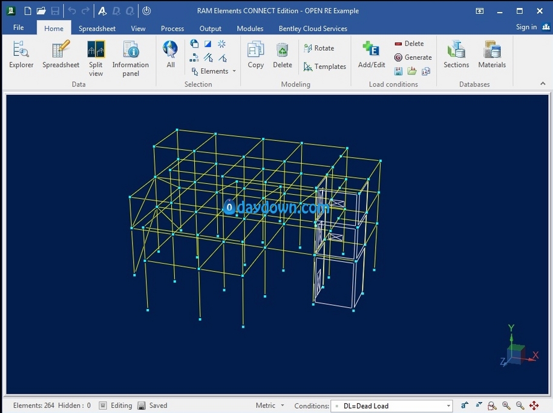Switch to the Process tab
Viewport: 553px width, 413px height.
pos(172,28)
